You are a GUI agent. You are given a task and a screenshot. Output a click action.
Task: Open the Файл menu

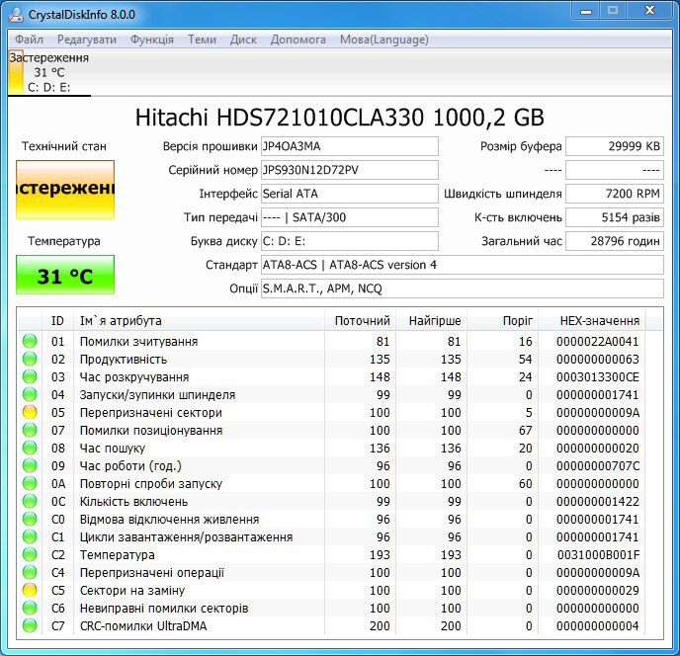tap(29, 40)
